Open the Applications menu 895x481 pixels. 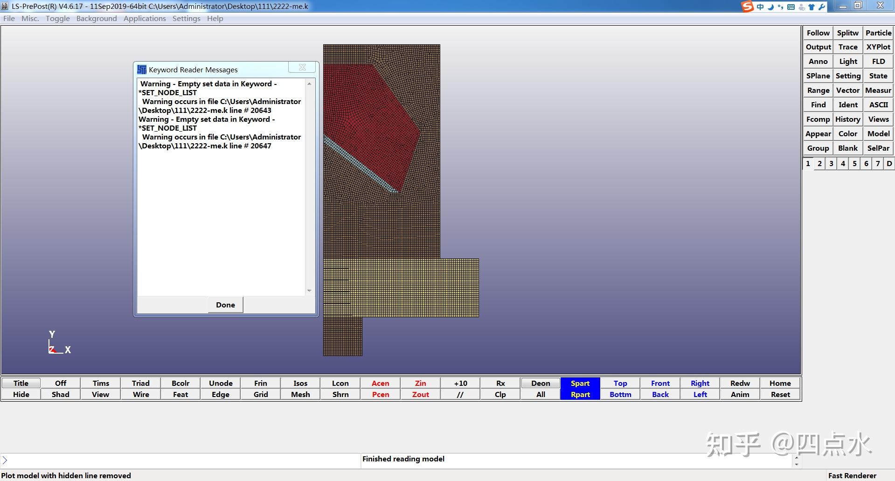[145, 19]
